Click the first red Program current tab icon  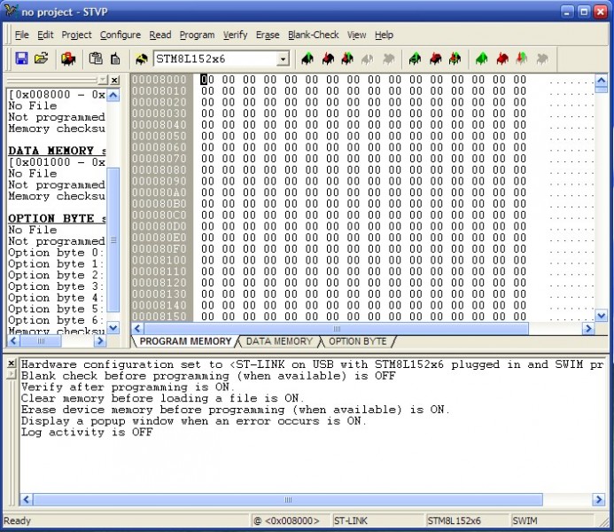[x=328, y=59]
